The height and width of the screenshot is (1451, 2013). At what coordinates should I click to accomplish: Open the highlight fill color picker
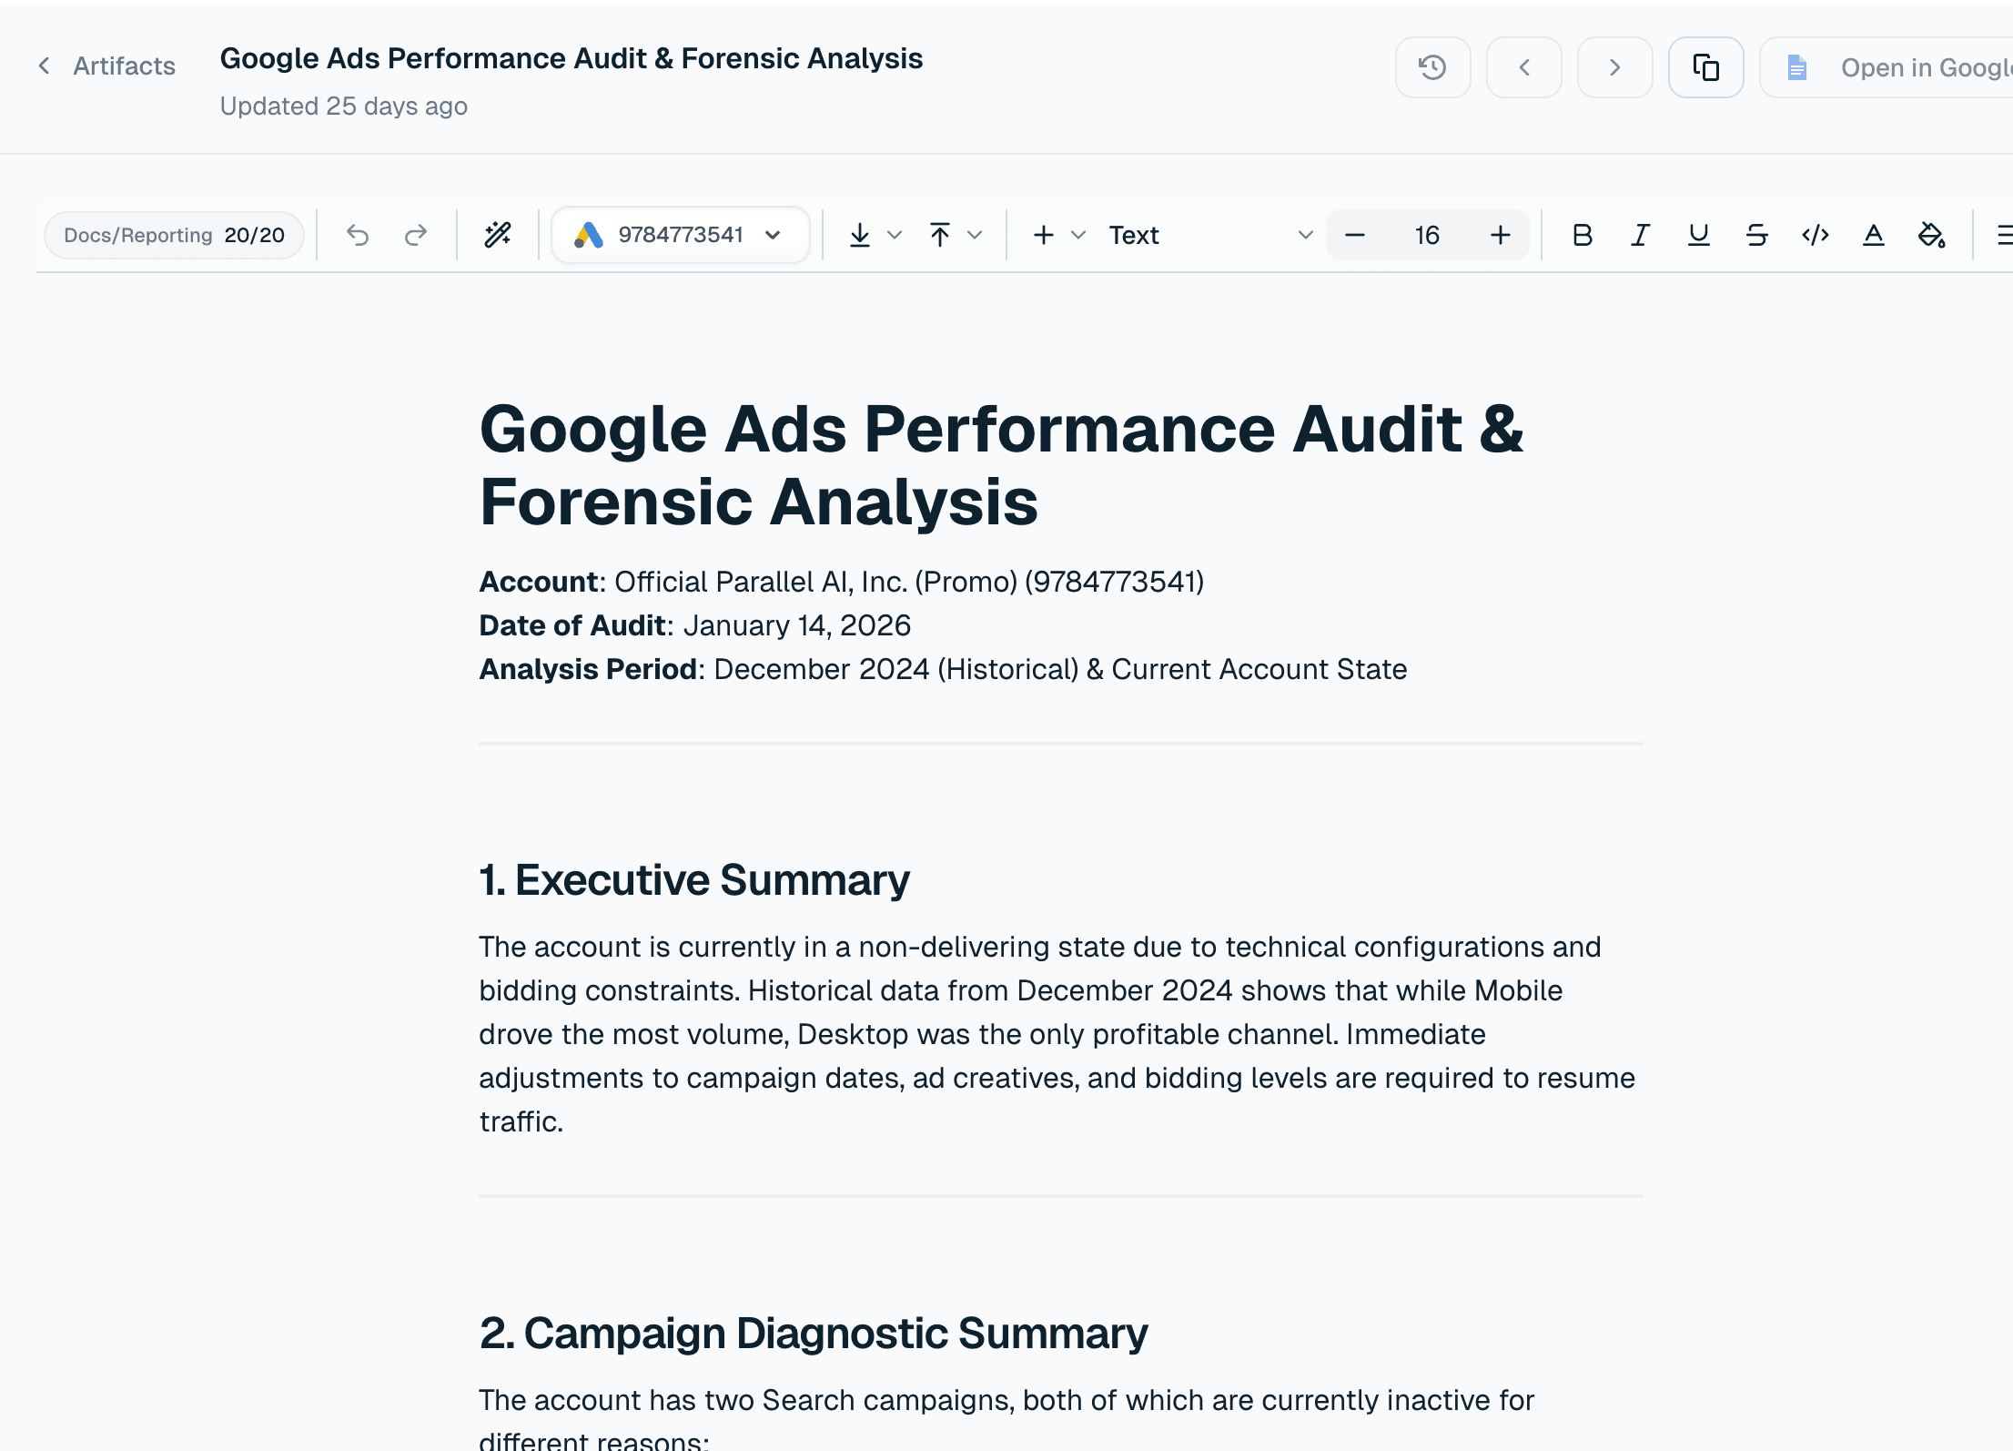click(x=1931, y=235)
